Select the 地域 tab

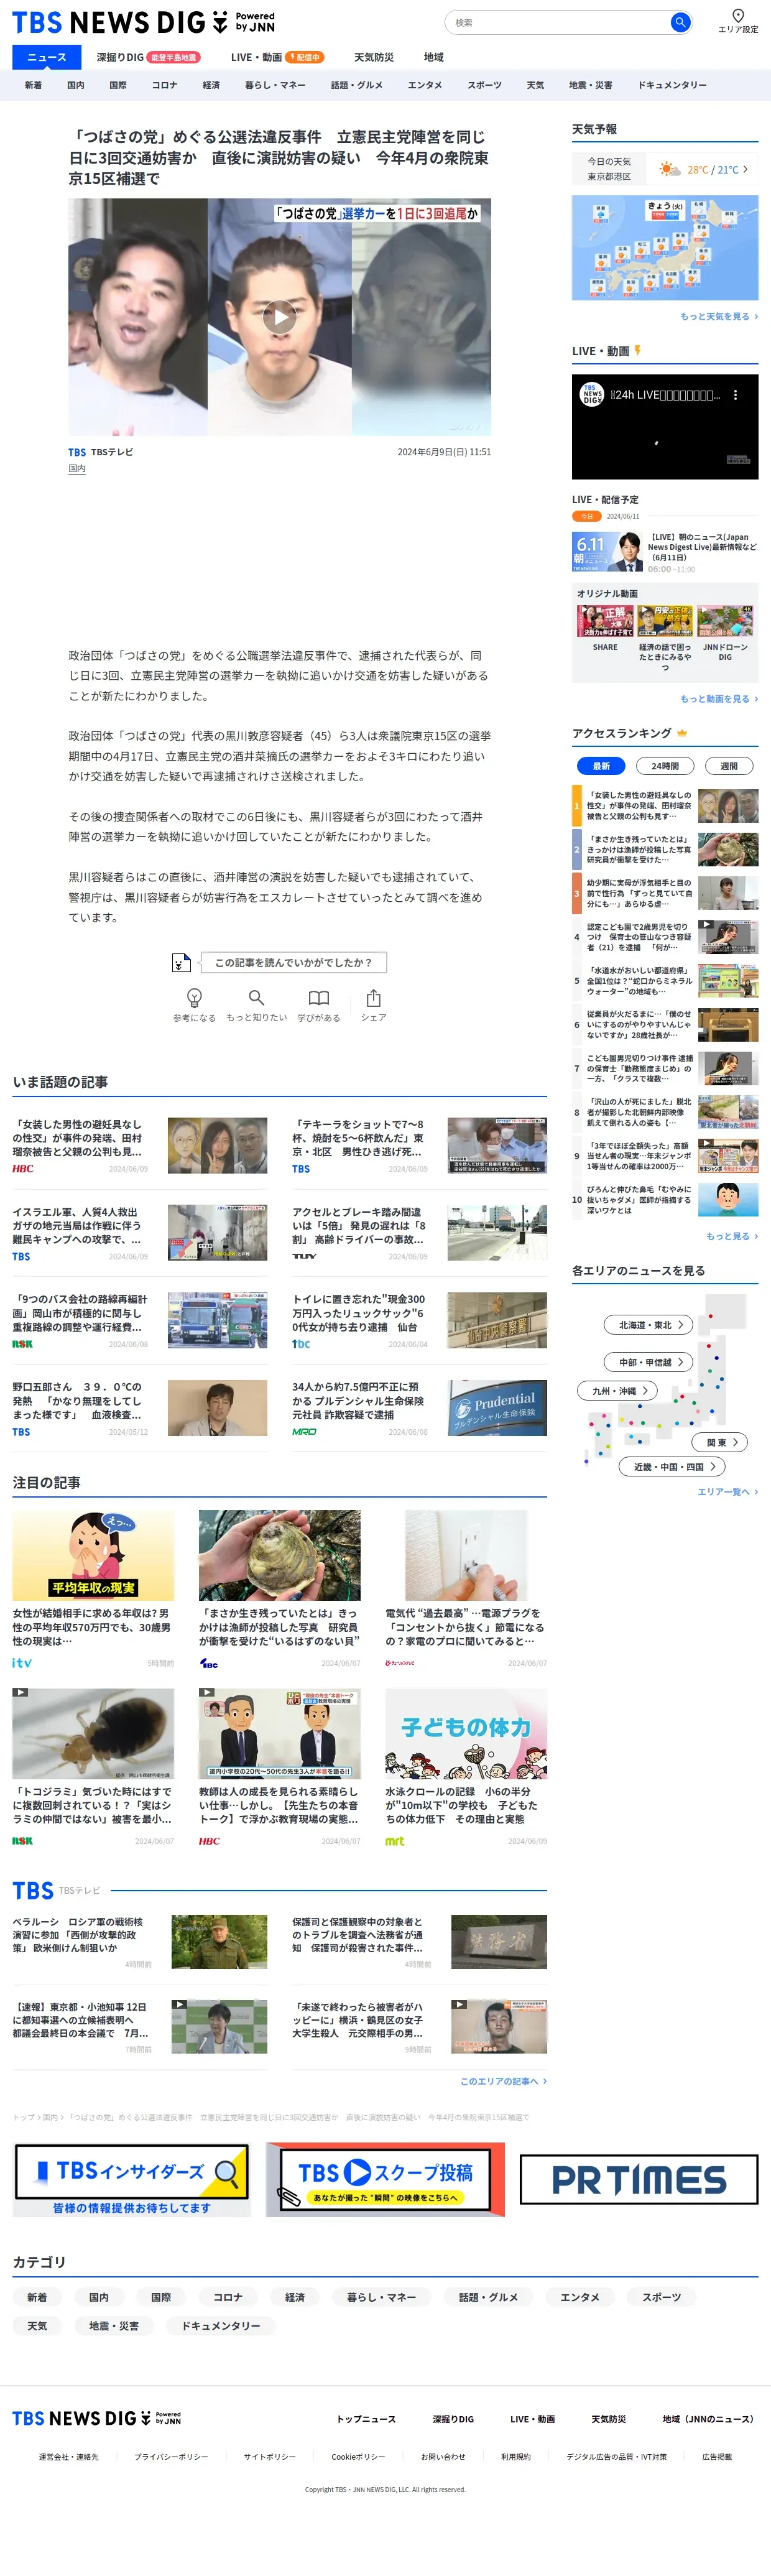click(x=433, y=57)
